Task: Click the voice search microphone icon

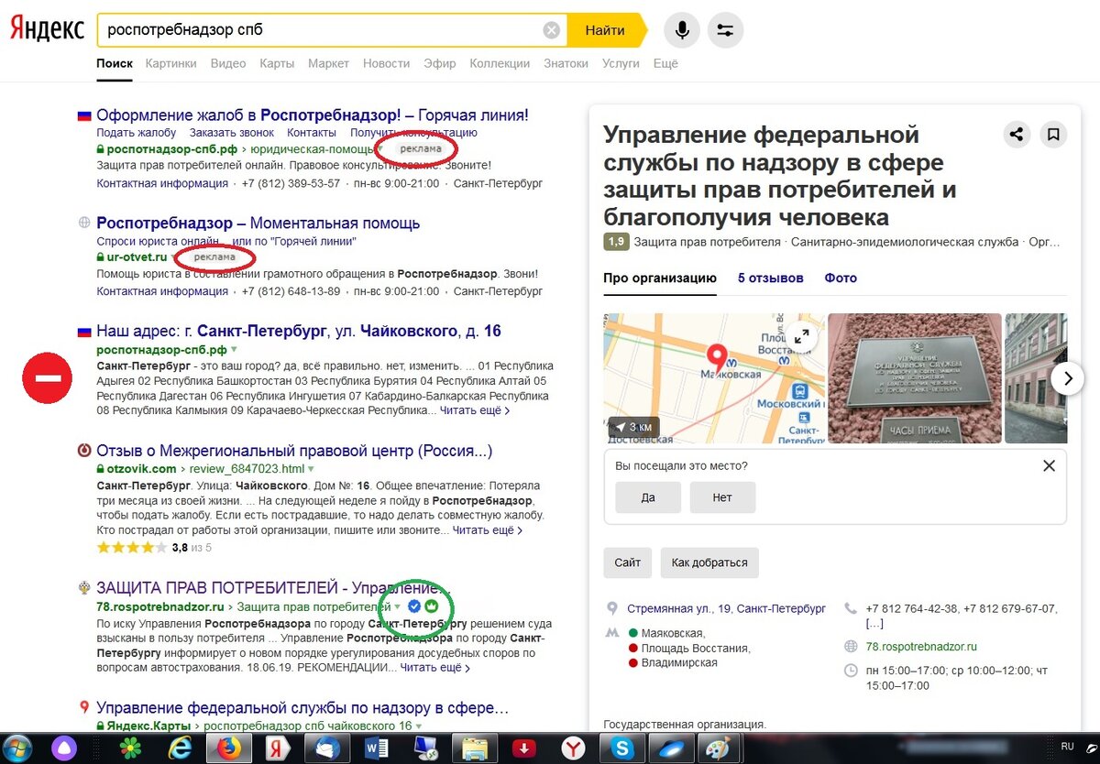Action: pos(681,29)
